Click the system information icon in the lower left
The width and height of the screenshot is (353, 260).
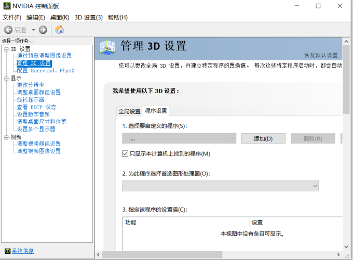coord(7,251)
